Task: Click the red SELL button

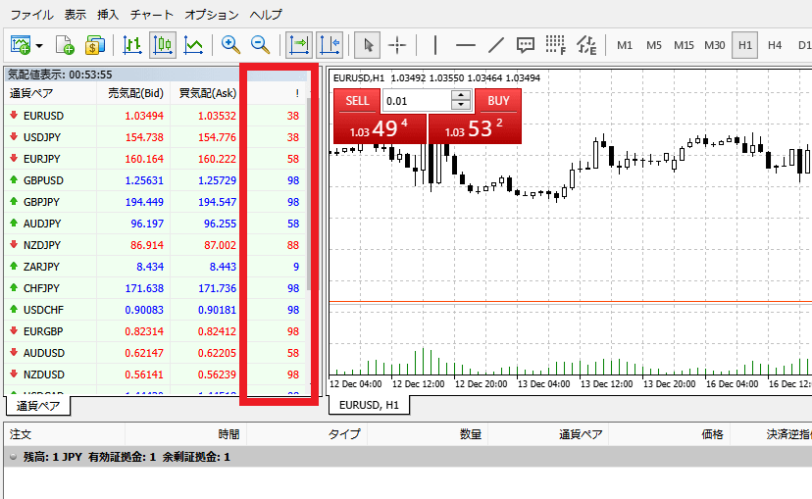Action: tap(357, 100)
